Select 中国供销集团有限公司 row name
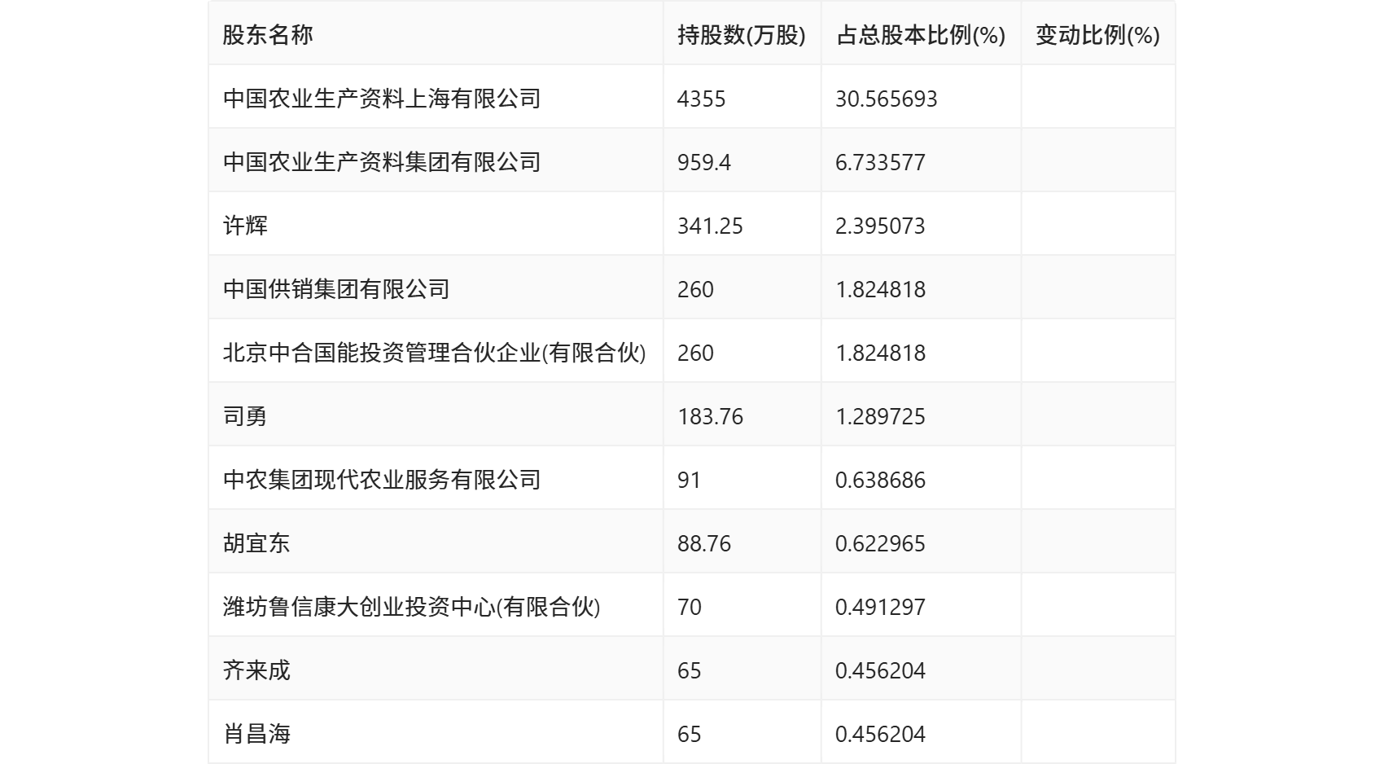 point(336,289)
